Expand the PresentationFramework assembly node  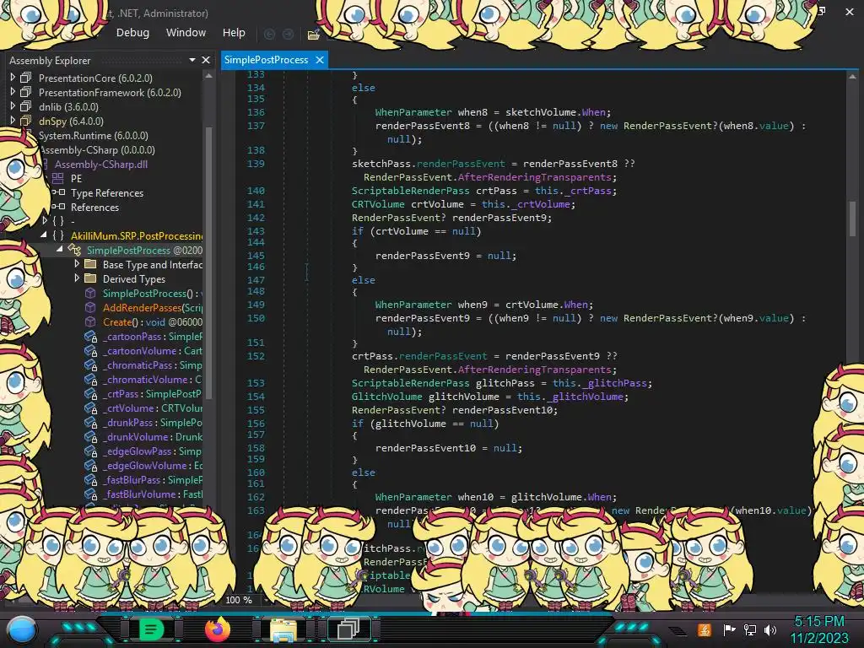point(13,92)
